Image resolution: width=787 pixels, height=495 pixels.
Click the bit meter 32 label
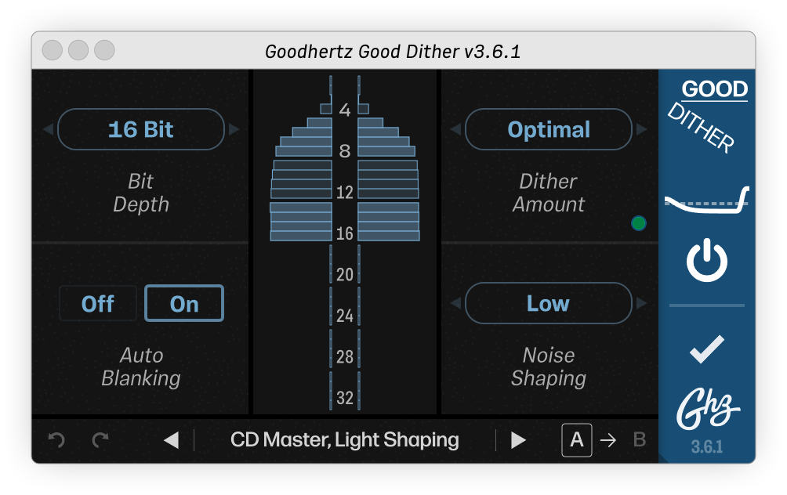point(345,398)
